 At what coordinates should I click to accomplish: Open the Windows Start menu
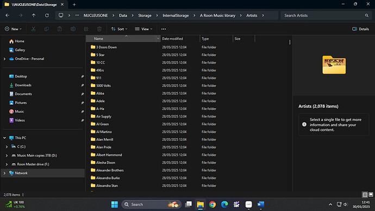[115, 204]
